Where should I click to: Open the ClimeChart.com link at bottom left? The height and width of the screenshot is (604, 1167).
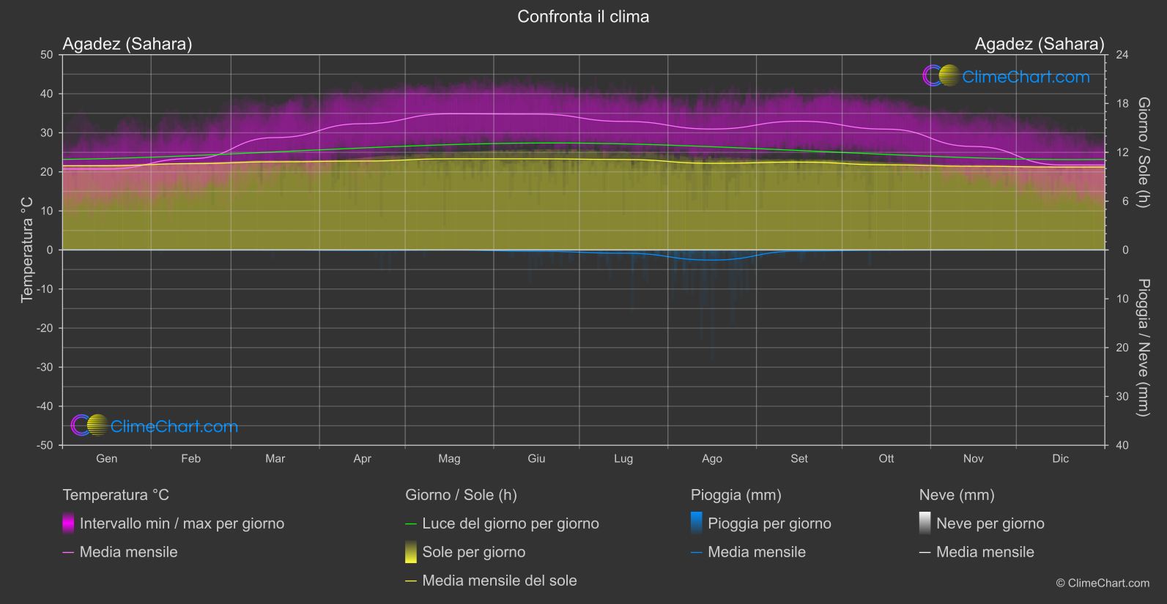coord(174,427)
